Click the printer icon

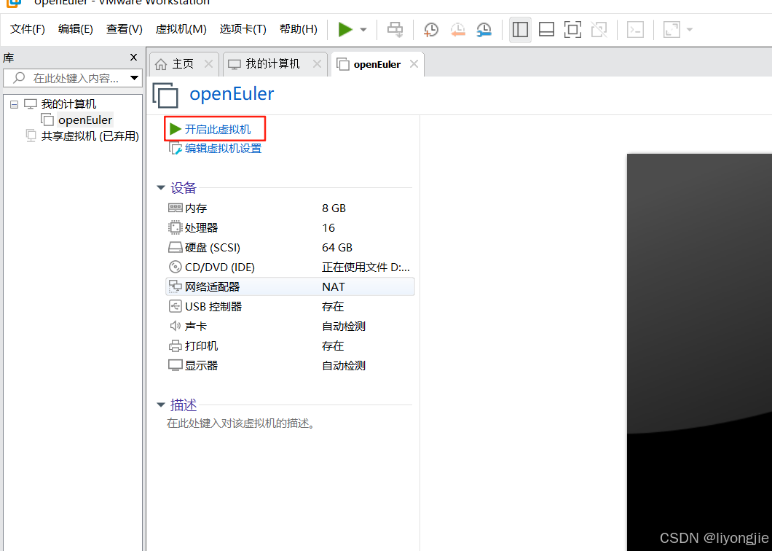(176, 346)
